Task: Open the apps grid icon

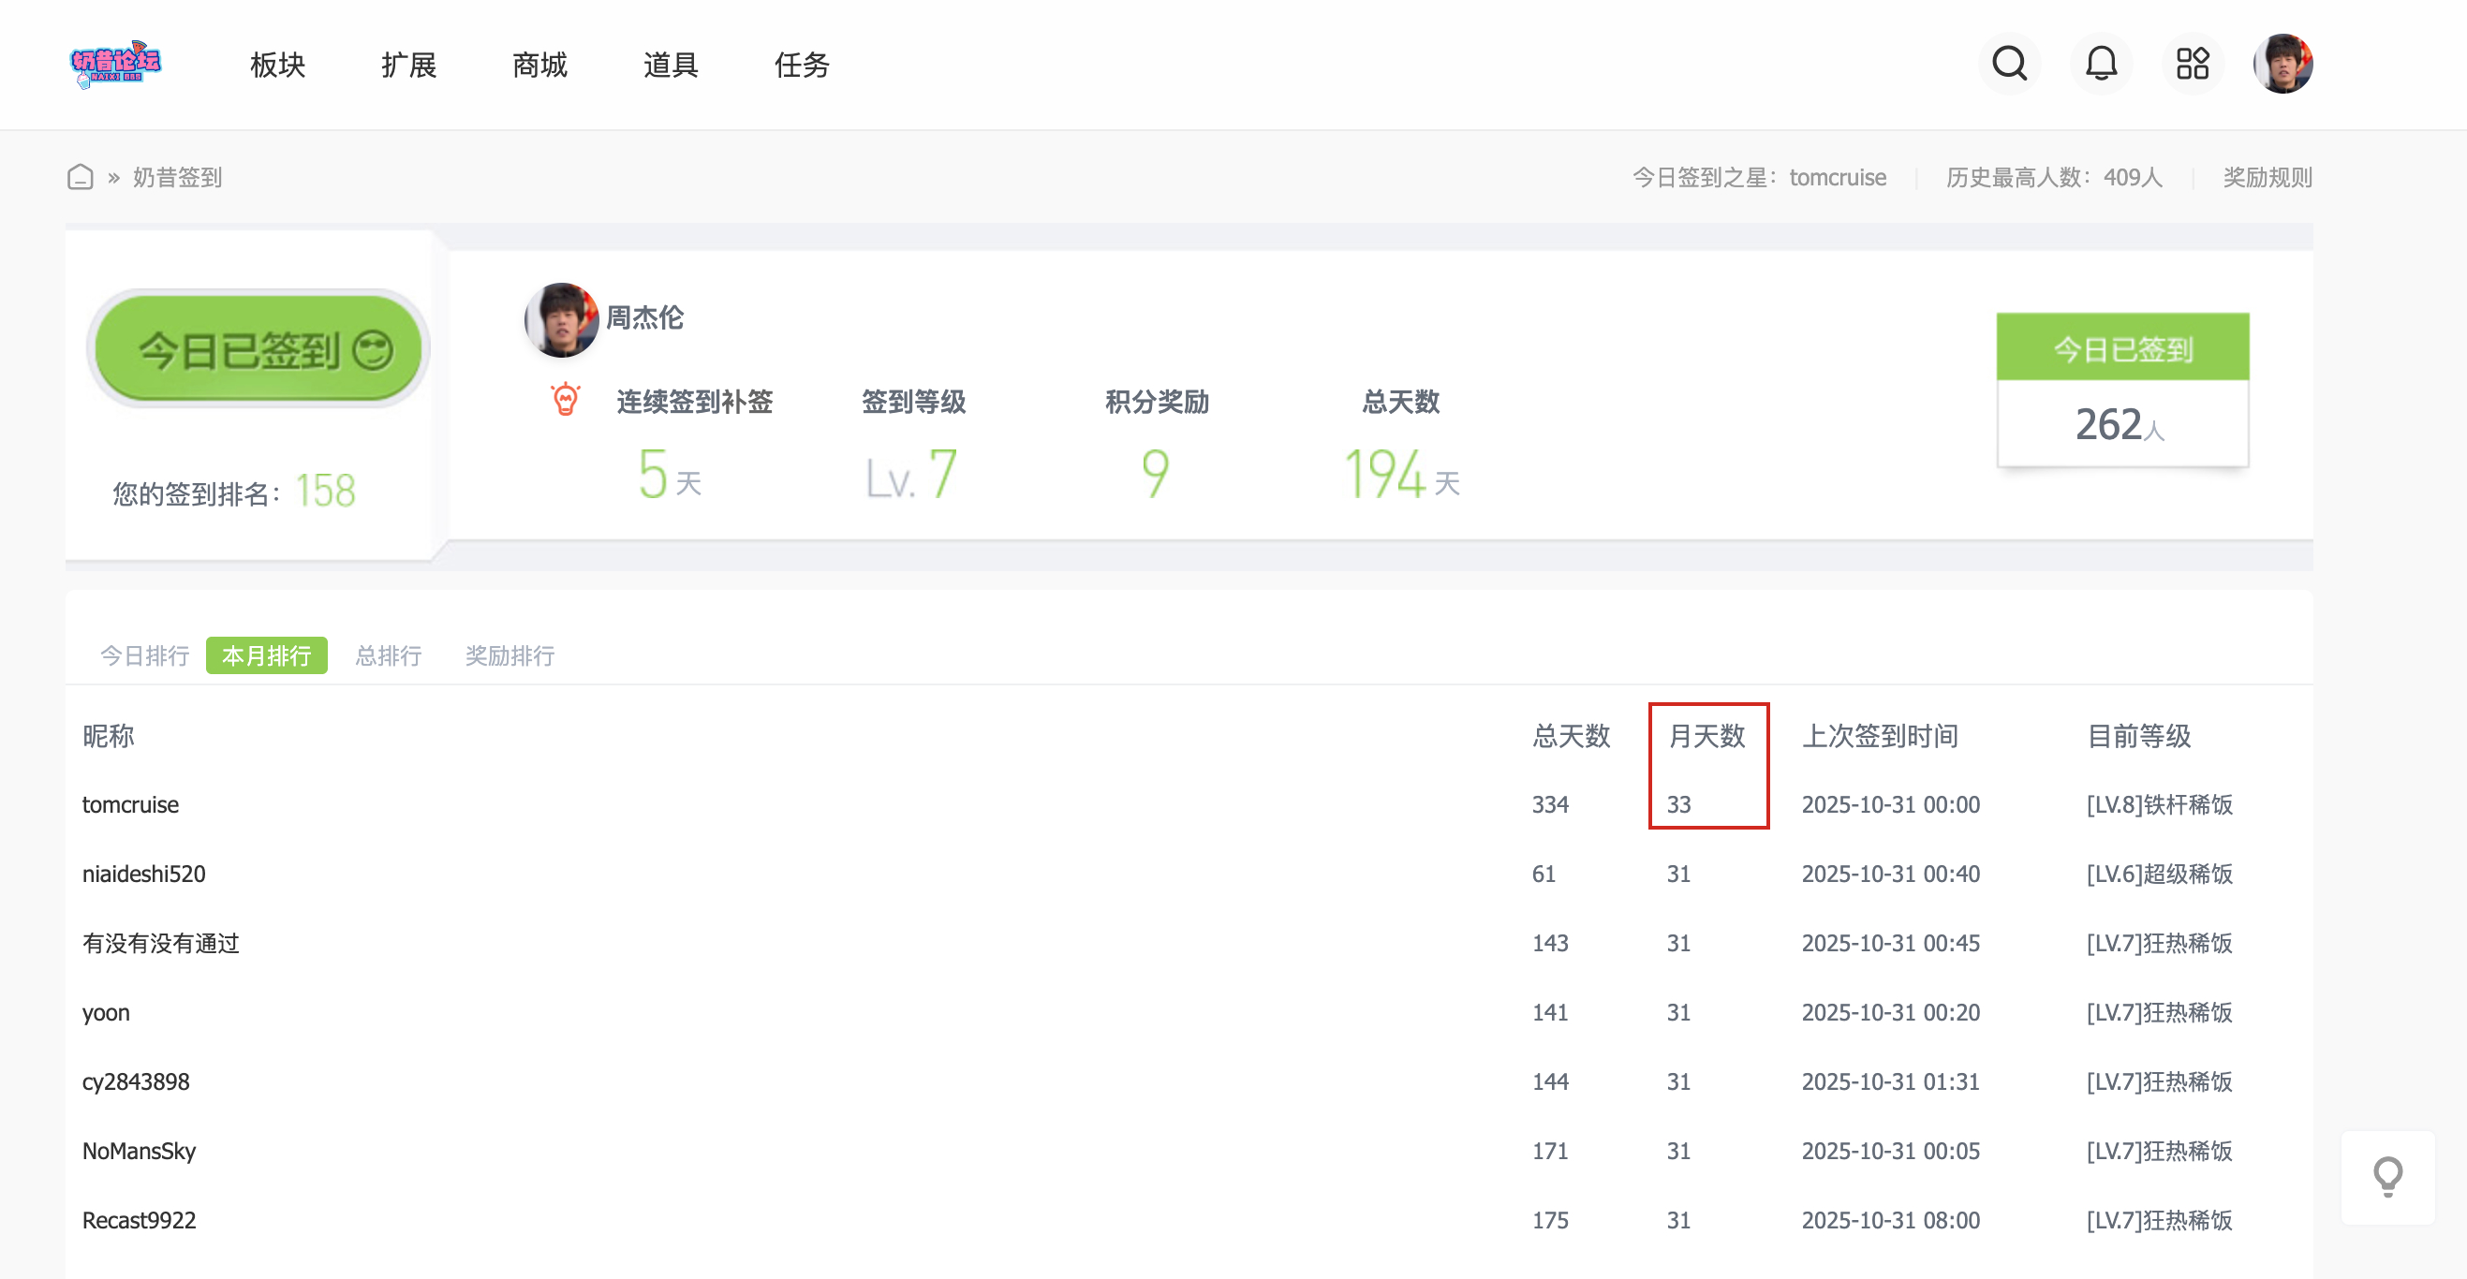Action: pos(2192,65)
